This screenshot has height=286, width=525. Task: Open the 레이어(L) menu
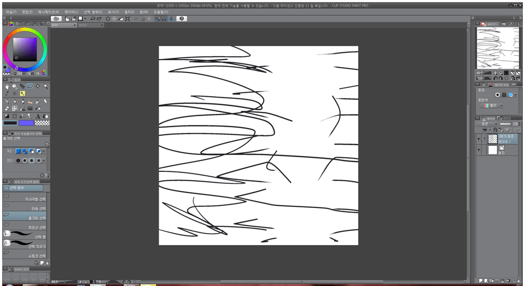click(71, 11)
